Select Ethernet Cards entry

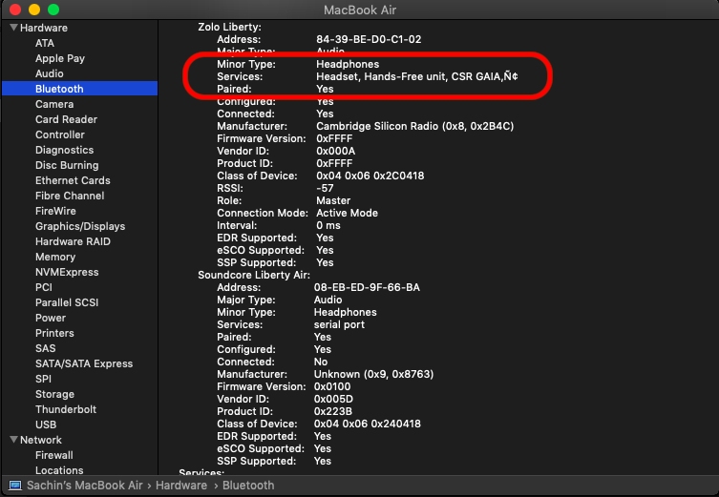(73, 180)
